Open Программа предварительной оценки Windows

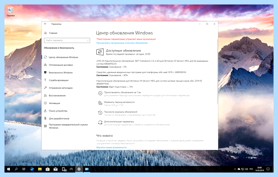66,126
